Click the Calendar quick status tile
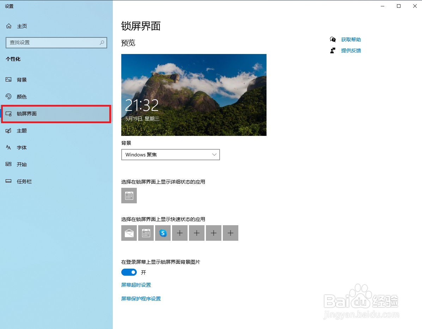 point(146,233)
